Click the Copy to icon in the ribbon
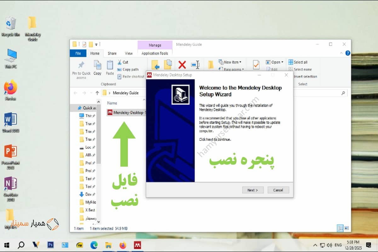The image size is (378, 252). coord(168,65)
